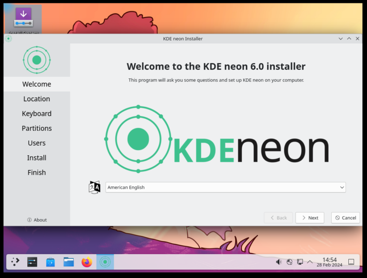
Task: Select the Welcome step in sidebar
Action: (x=37, y=84)
